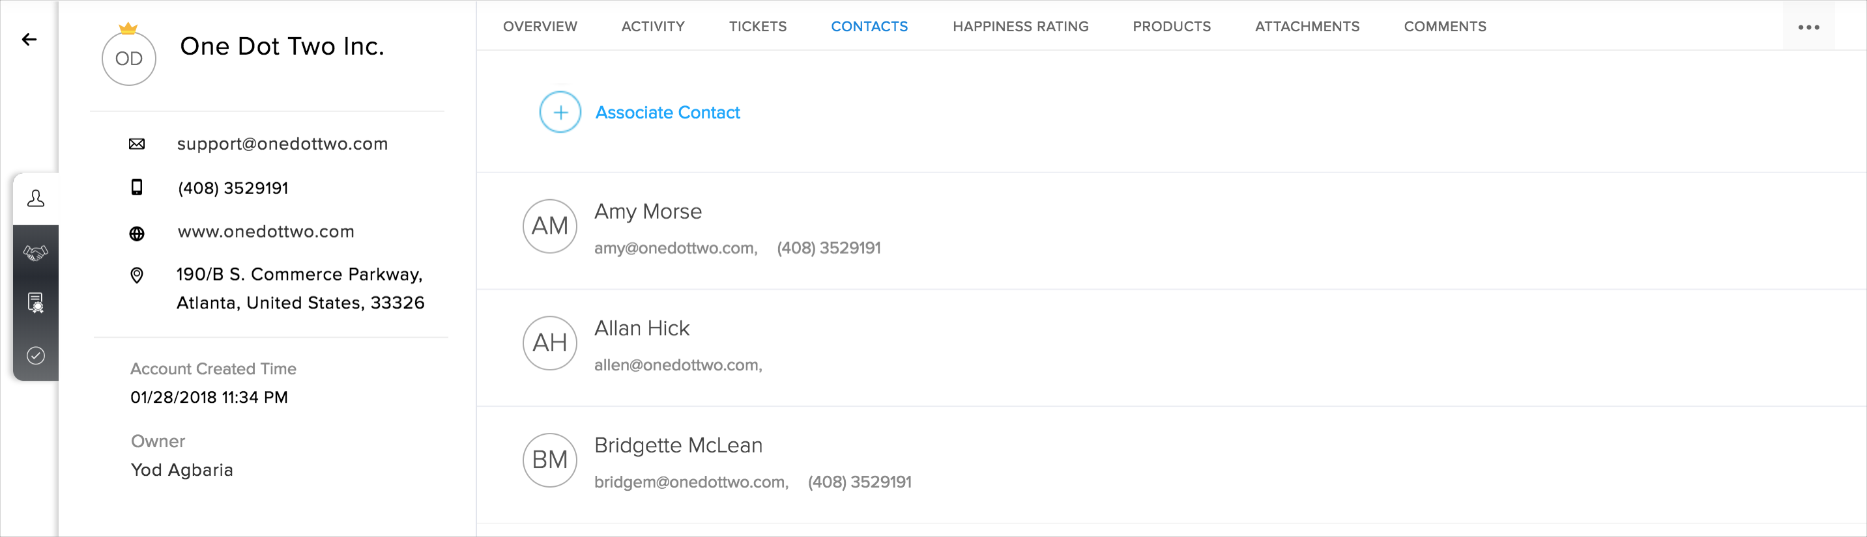Open the Tickets tab
Viewport: 1867px width, 537px height.
[x=757, y=27]
